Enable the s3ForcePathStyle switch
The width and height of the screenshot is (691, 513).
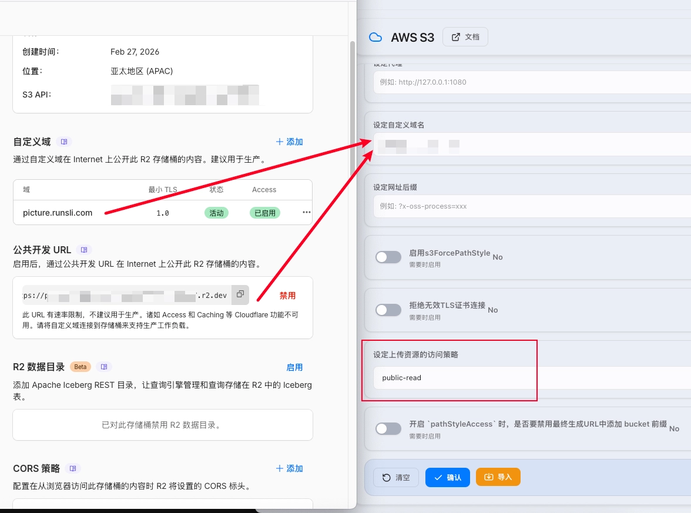tap(388, 257)
